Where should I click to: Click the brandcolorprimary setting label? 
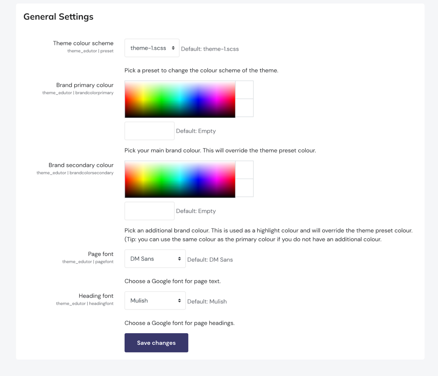point(78,93)
